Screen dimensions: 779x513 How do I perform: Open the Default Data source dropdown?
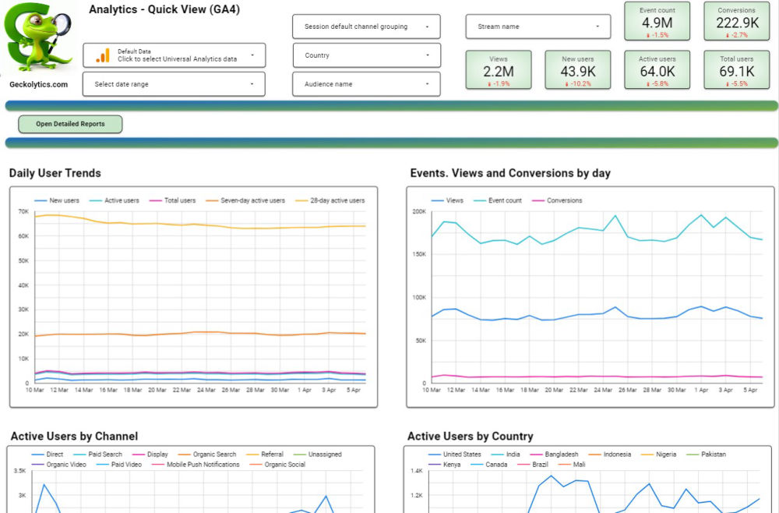click(174, 55)
